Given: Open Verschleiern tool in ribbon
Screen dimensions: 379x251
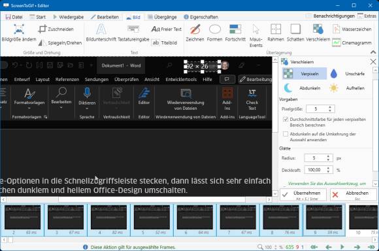Looking at the screenshot, I should pyautogui.click(x=318, y=33).
